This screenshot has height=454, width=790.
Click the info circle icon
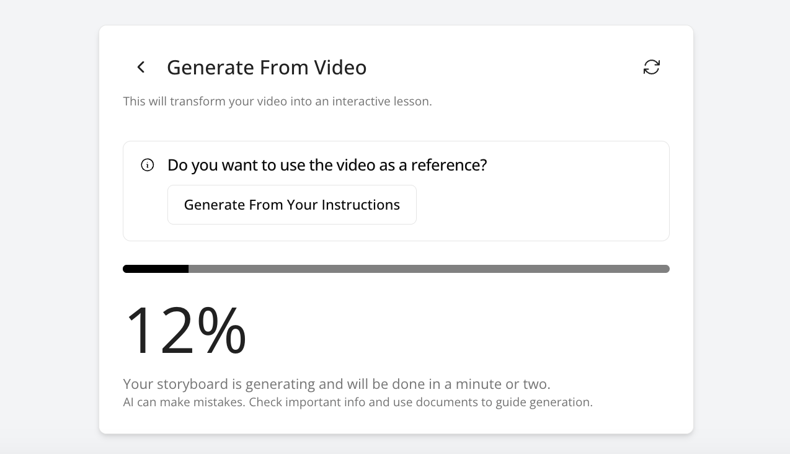pos(148,165)
